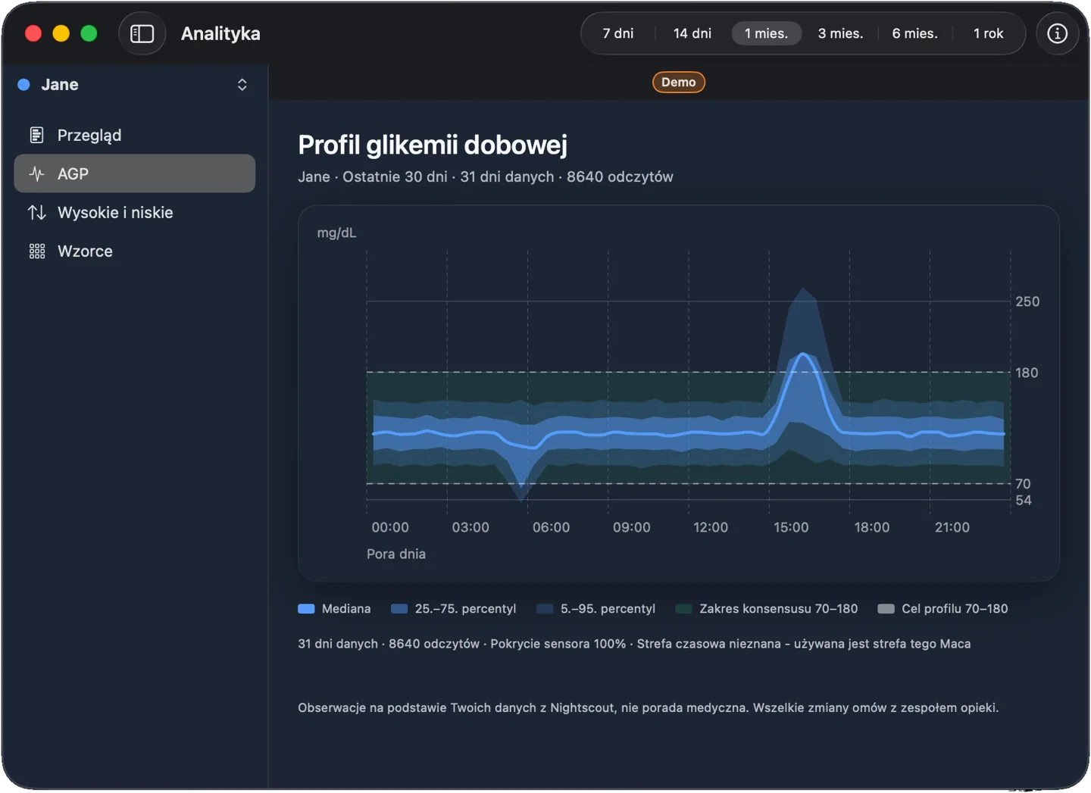Screen dimensions: 1091x793
Task: Expand the Jane profile chevron selector
Action: [242, 85]
